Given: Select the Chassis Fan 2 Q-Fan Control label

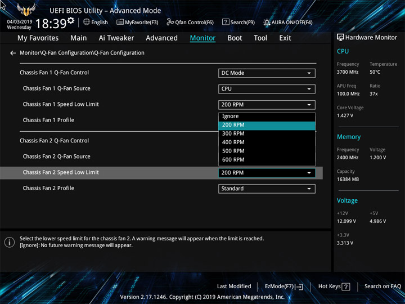Looking at the screenshot, I should point(54,141).
